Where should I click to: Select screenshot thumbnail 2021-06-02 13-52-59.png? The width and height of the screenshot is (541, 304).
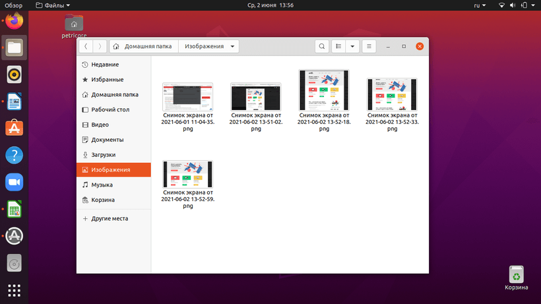(187, 174)
